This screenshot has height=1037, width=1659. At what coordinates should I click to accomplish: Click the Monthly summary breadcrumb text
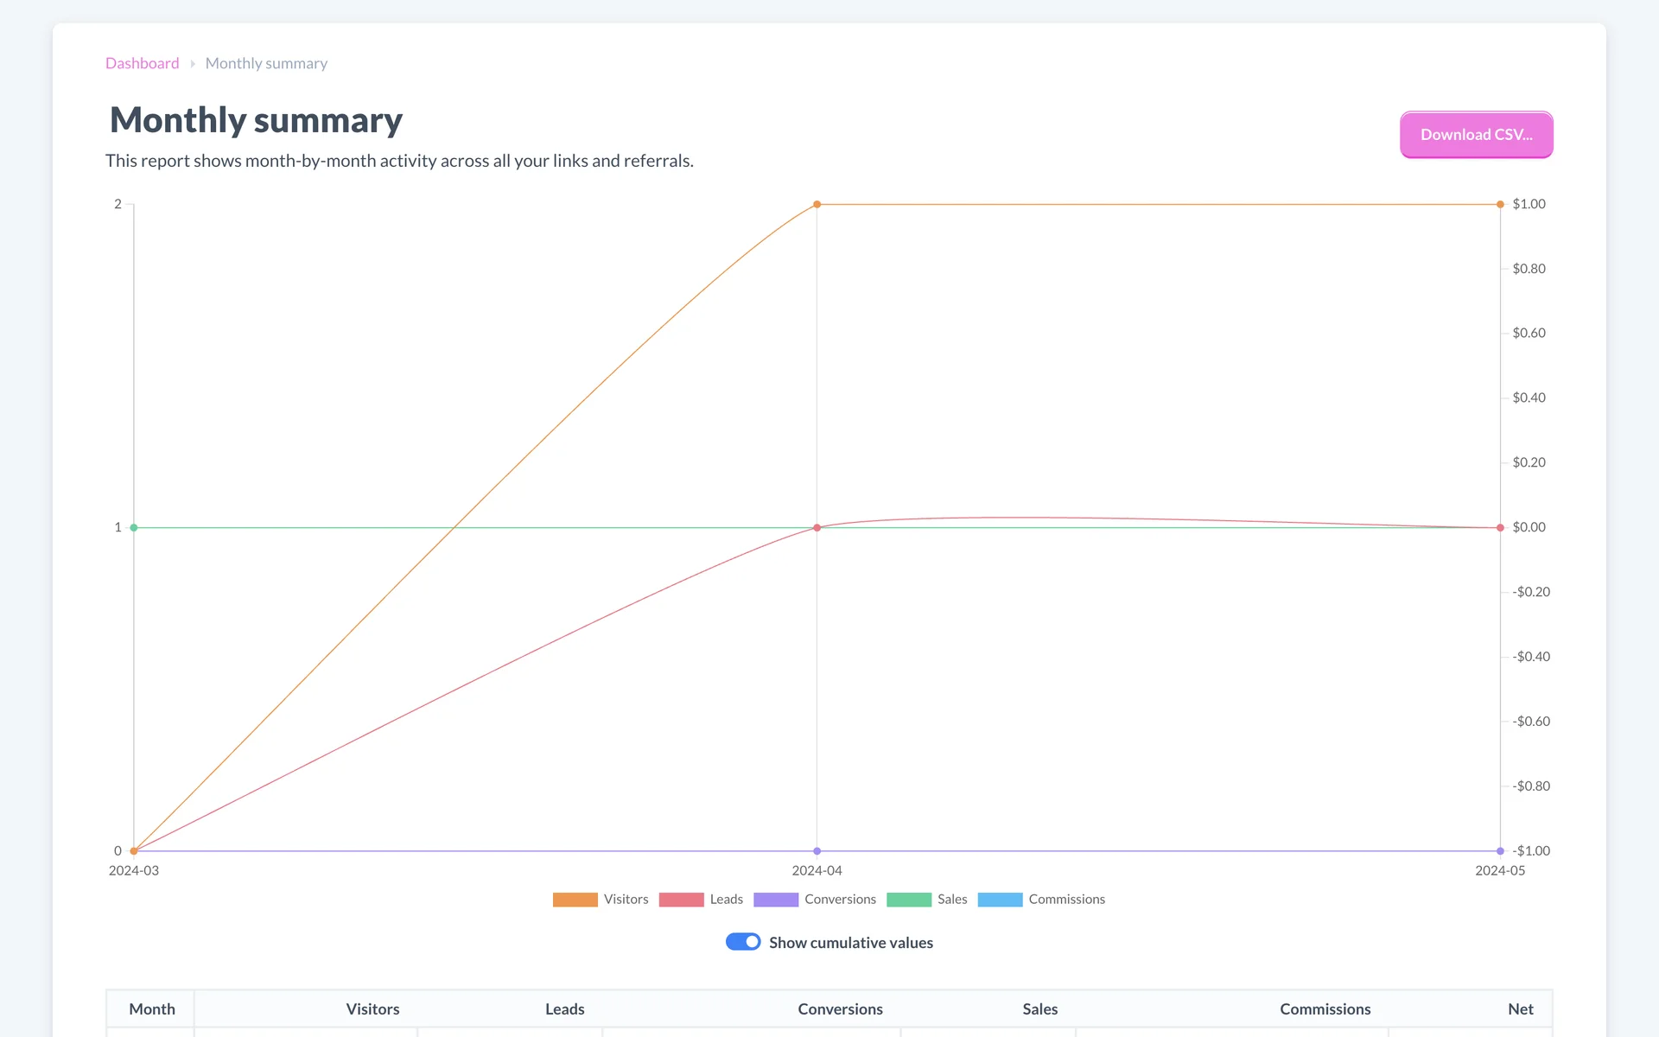click(266, 63)
